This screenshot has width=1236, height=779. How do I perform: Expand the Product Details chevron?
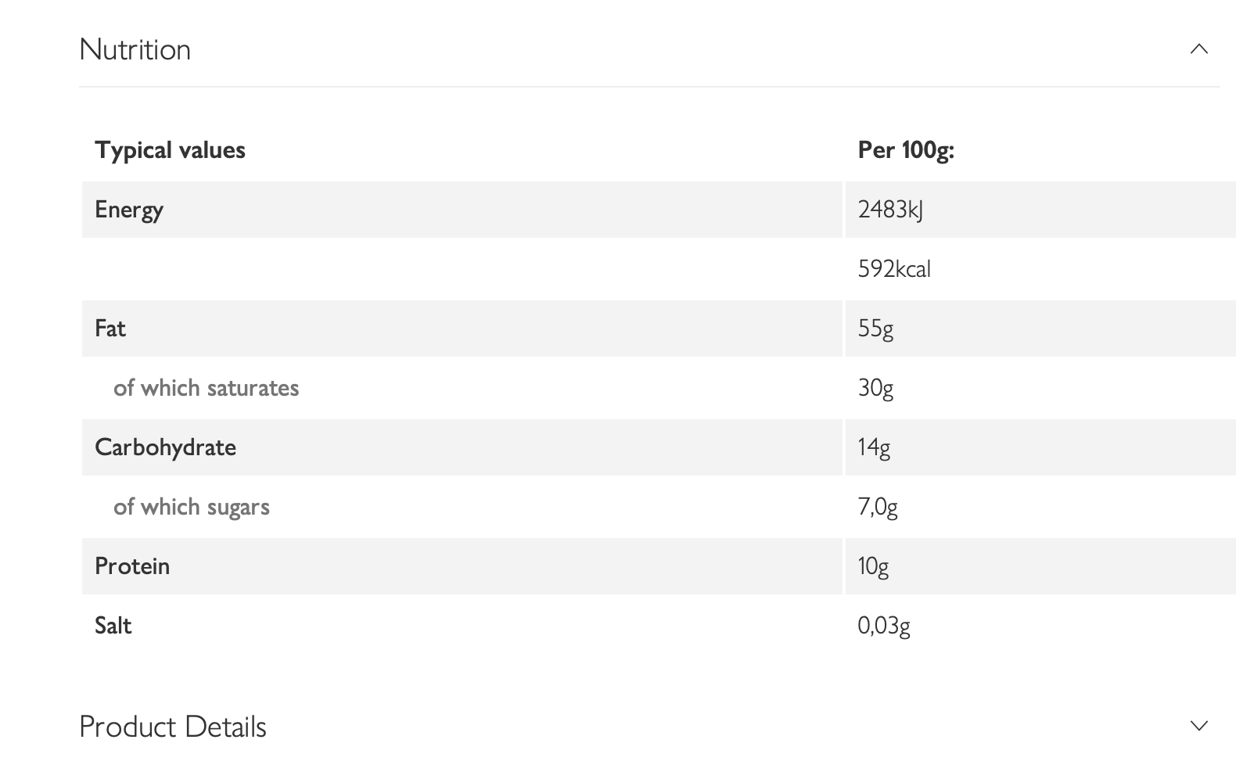coord(1198,726)
